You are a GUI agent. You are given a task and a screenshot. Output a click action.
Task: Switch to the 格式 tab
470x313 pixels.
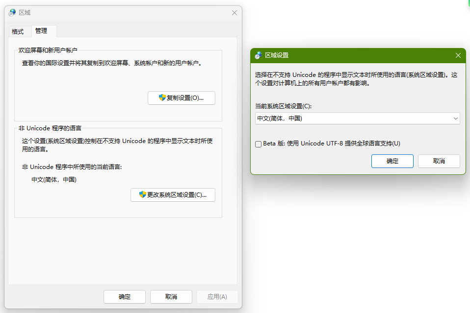(x=18, y=32)
